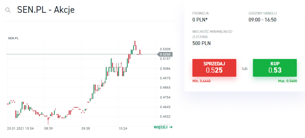Click the 08:39 time axis label
The height and width of the screenshot is (138, 305).
point(49,129)
